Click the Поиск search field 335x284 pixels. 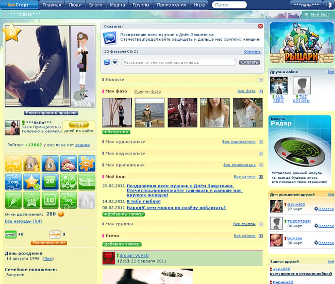point(230,5)
